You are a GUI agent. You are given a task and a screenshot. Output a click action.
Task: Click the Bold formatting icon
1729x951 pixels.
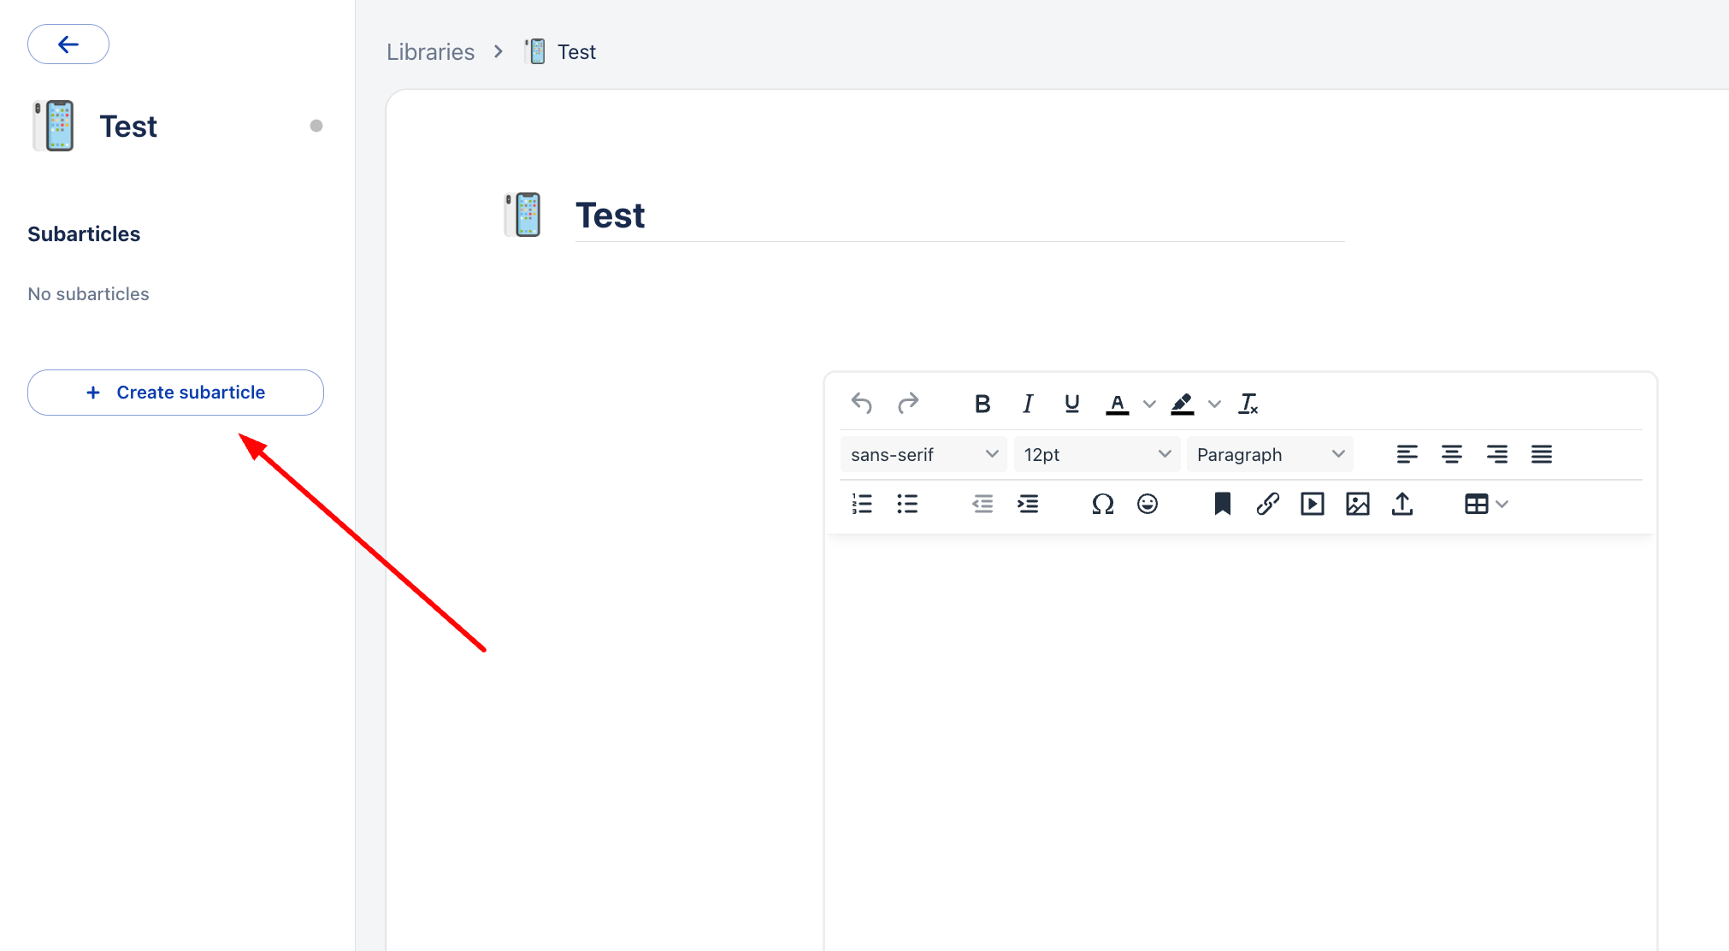pos(983,404)
